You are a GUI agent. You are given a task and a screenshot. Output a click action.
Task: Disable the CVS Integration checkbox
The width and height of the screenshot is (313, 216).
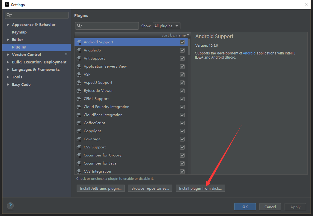click(x=182, y=171)
